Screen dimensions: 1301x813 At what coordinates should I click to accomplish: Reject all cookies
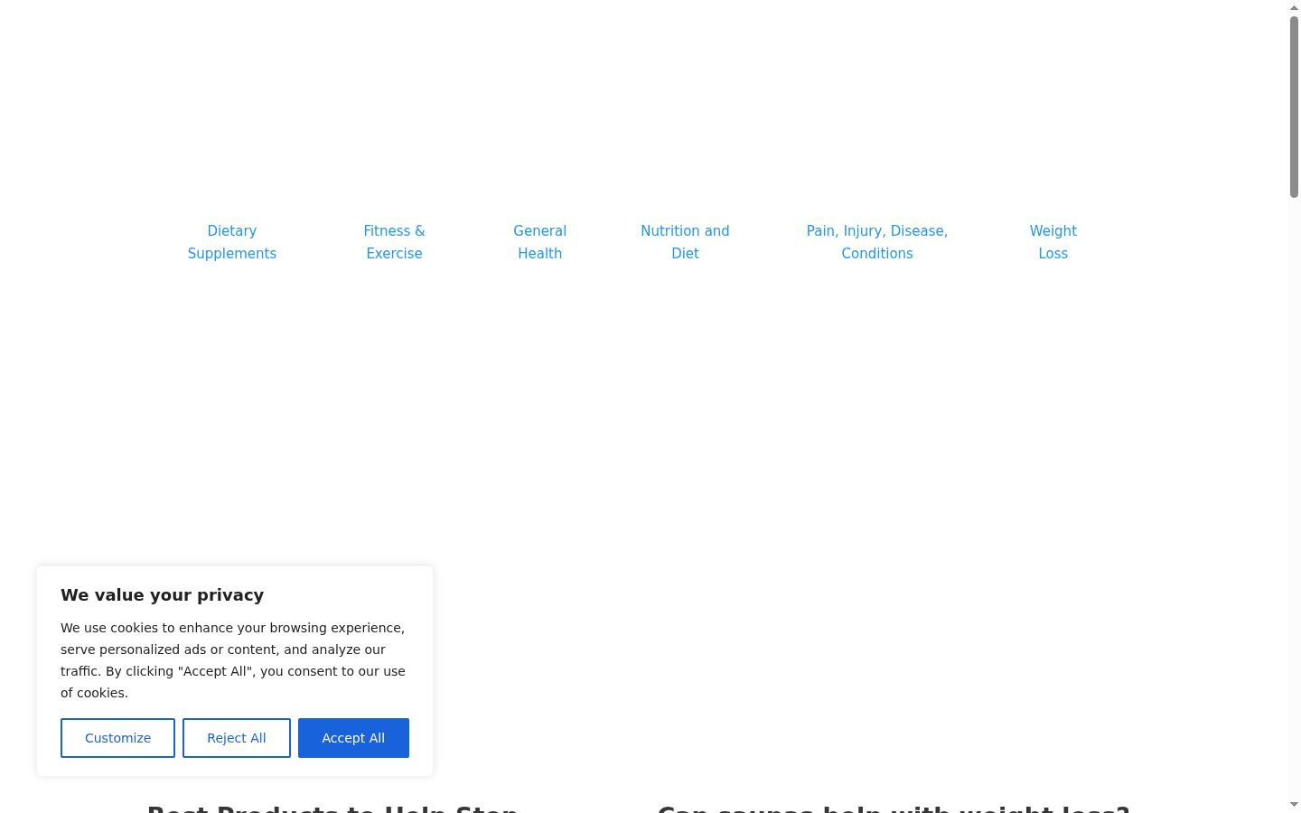pyautogui.click(x=237, y=738)
